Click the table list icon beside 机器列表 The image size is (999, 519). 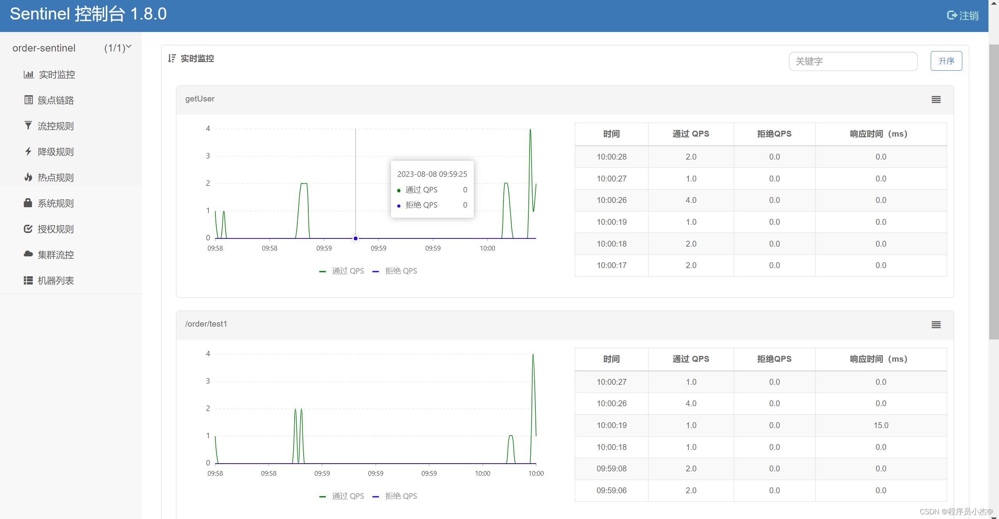pyautogui.click(x=28, y=280)
